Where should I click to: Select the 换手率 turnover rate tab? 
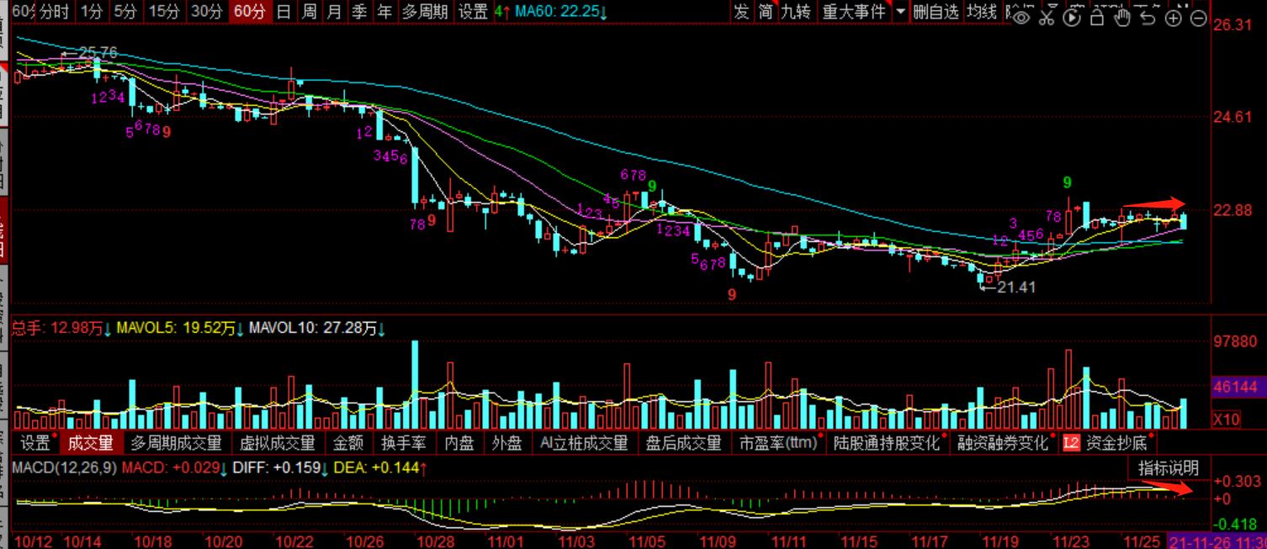coord(404,443)
